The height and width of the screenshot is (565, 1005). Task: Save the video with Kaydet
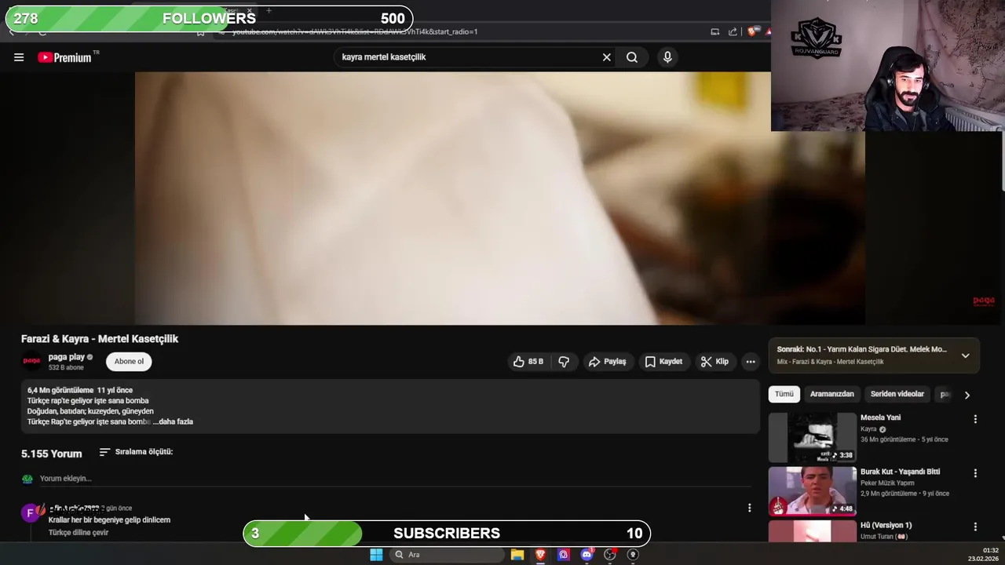coord(663,362)
